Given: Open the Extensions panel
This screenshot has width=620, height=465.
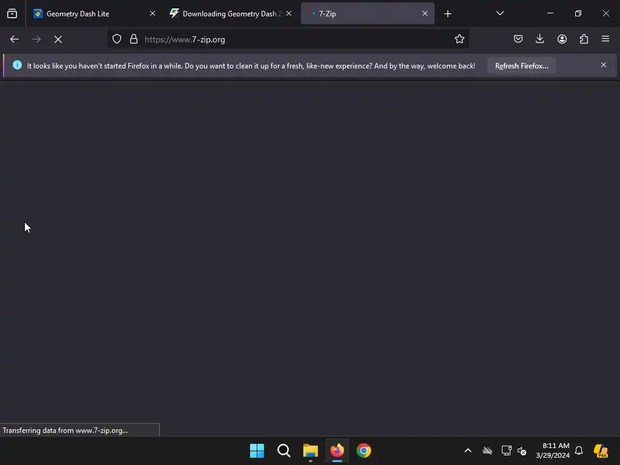Looking at the screenshot, I should coord(584,39).
